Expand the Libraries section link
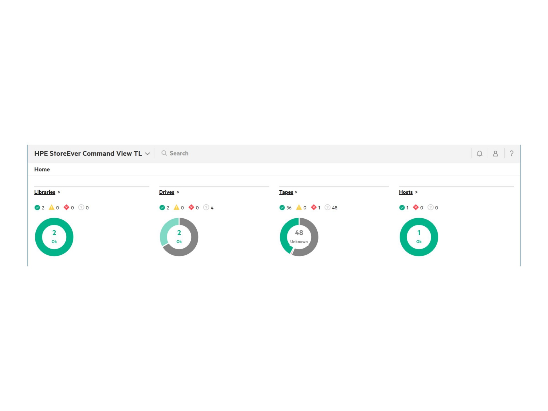The image size is (548, 411). coord(45,192)
